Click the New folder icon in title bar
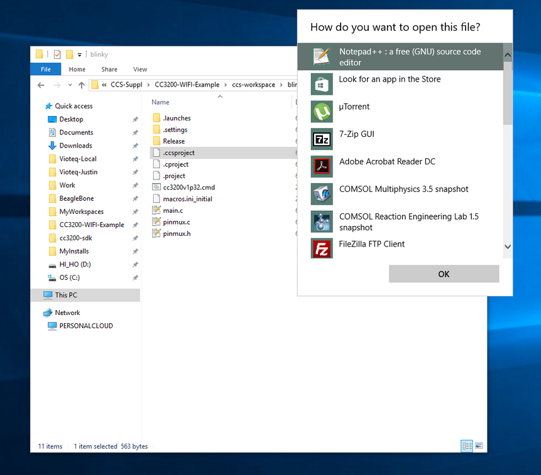The image size is (541, 475). click(x=69, y=55)
